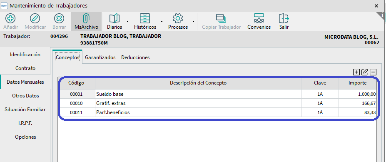386x162 pixels.
Task: Open MsArchivo paperclip tool
Action: 86,18
